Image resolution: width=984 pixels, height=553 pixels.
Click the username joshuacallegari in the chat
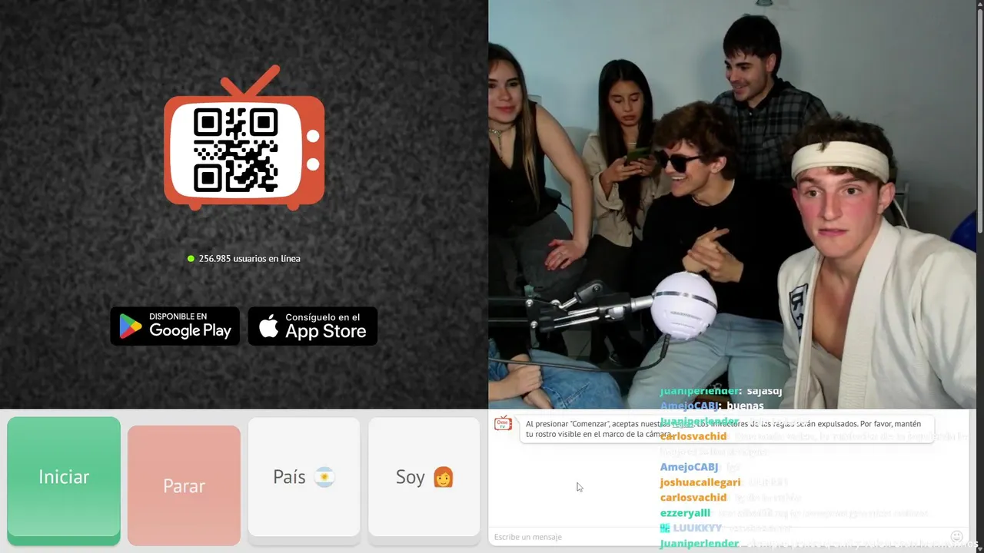(x=700, y=482)
